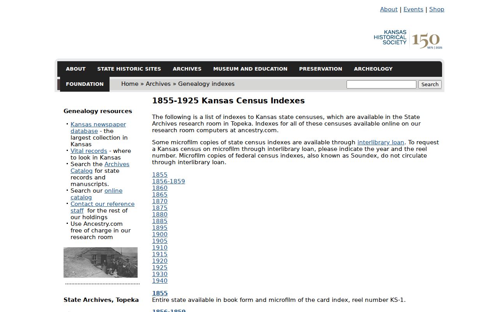Click the Kansas Historical Society 150 logo

pos(408,40)
